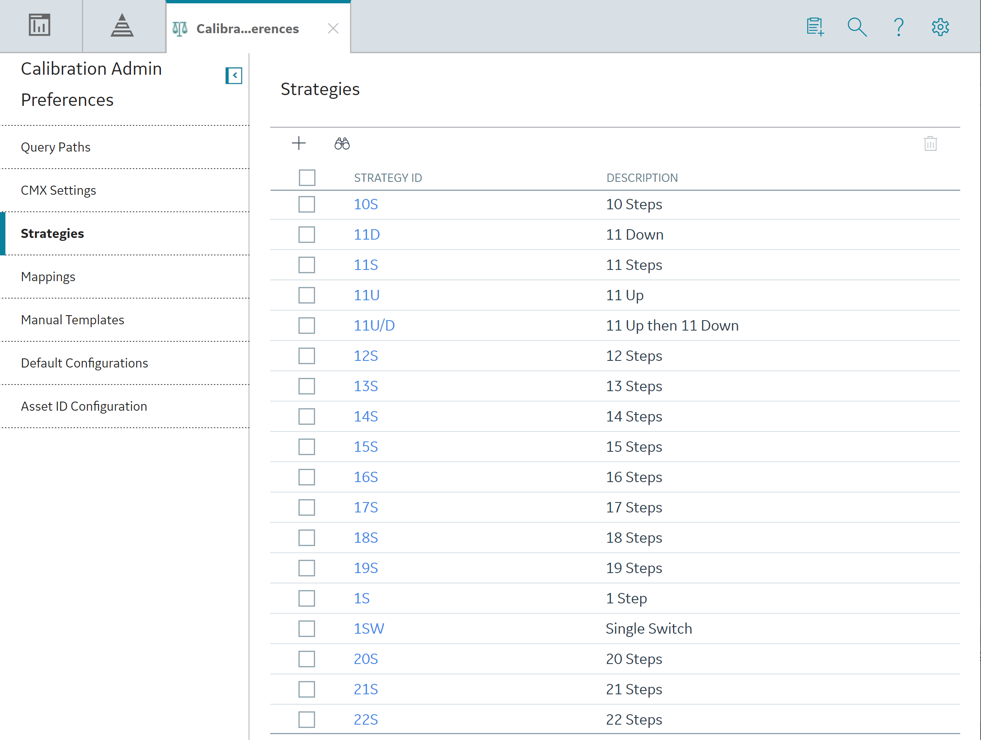Check the 14S strategy row checkbox

tap(307, 417)
